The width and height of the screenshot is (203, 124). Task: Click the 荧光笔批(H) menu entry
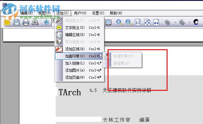tap(80, 42)
